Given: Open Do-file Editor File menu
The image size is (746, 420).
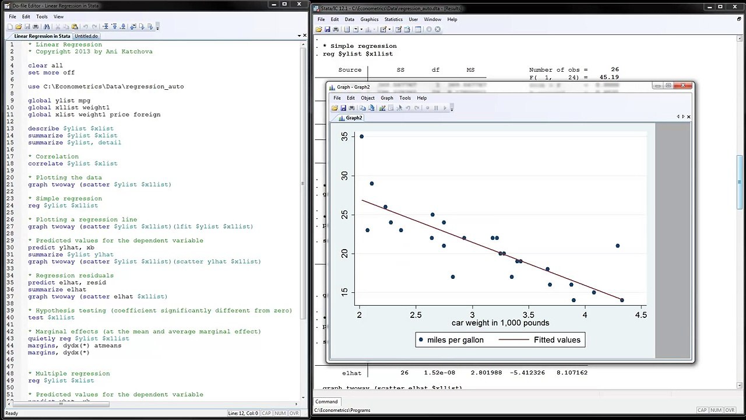Looking at the screenshot, I should pos(12,17).
